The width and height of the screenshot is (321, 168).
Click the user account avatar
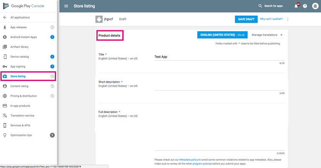point(315,6)
